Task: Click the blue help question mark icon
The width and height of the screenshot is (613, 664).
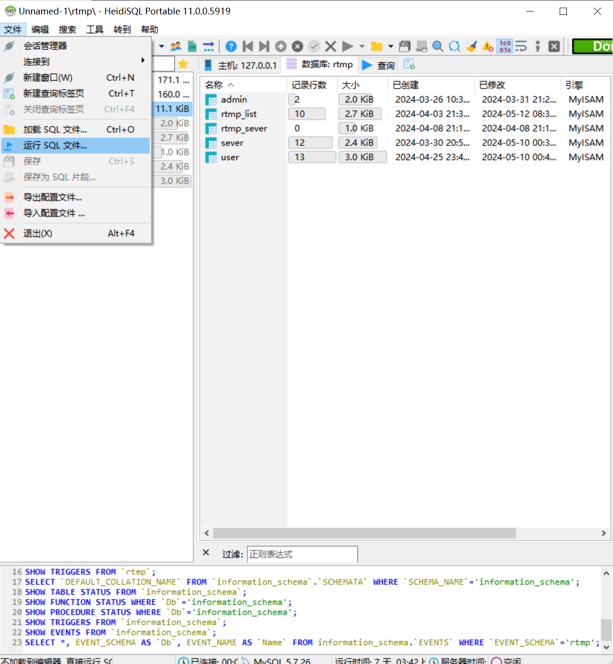Action: click(x=231, y=46)
